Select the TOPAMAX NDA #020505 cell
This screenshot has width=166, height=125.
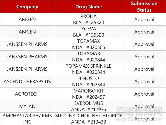coord(89,44)
